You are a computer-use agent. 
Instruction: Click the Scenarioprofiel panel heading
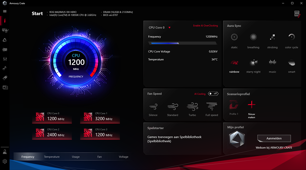coord(238,94)
